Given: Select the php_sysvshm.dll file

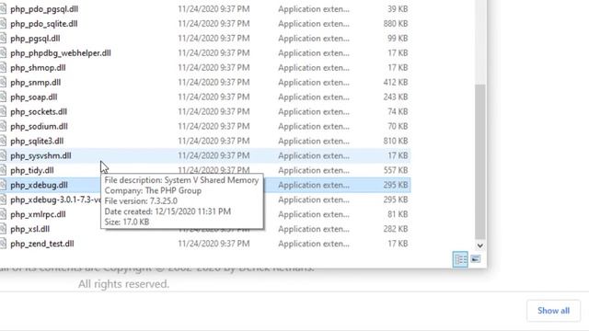Looking at the screenshot, I should pyautogui.click(x=40, y=155).
